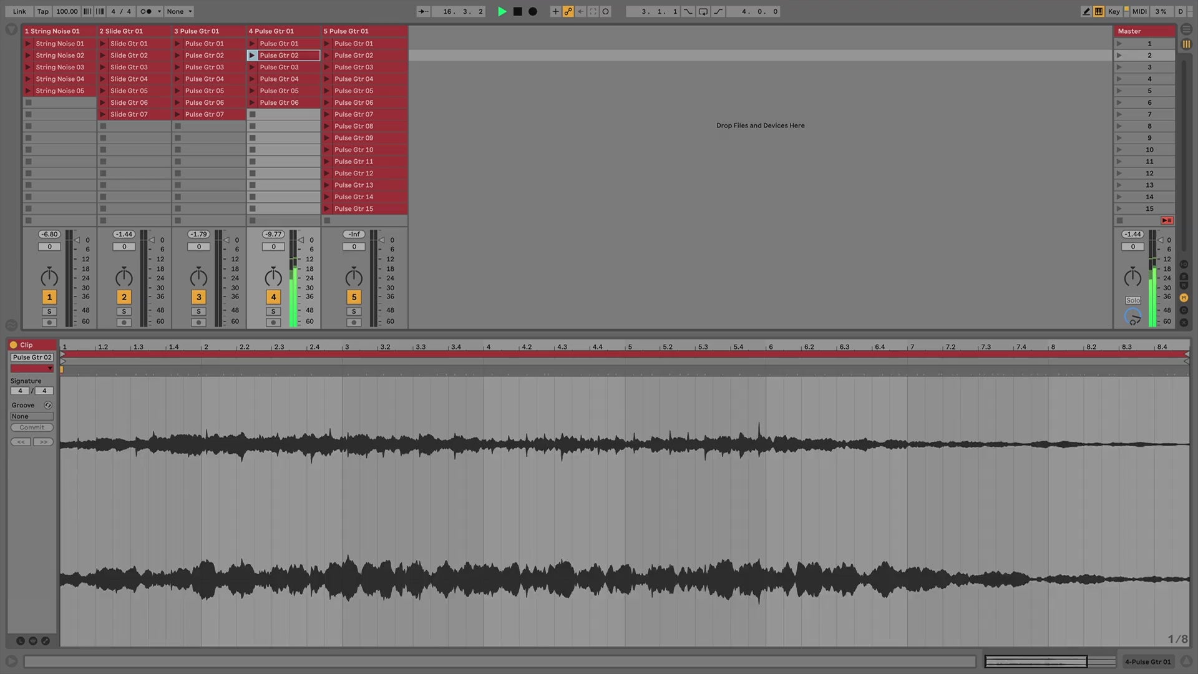The width and height of the screenshot is (1198, 674).
Task: Select the Master track header
Action: 1144,31
